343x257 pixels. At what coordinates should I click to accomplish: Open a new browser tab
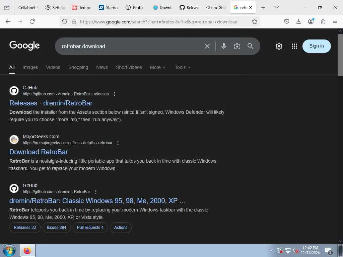coord(263,8)
